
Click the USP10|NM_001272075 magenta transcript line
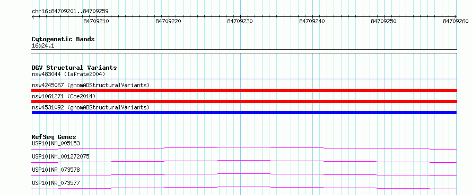(x=244, y=161)
